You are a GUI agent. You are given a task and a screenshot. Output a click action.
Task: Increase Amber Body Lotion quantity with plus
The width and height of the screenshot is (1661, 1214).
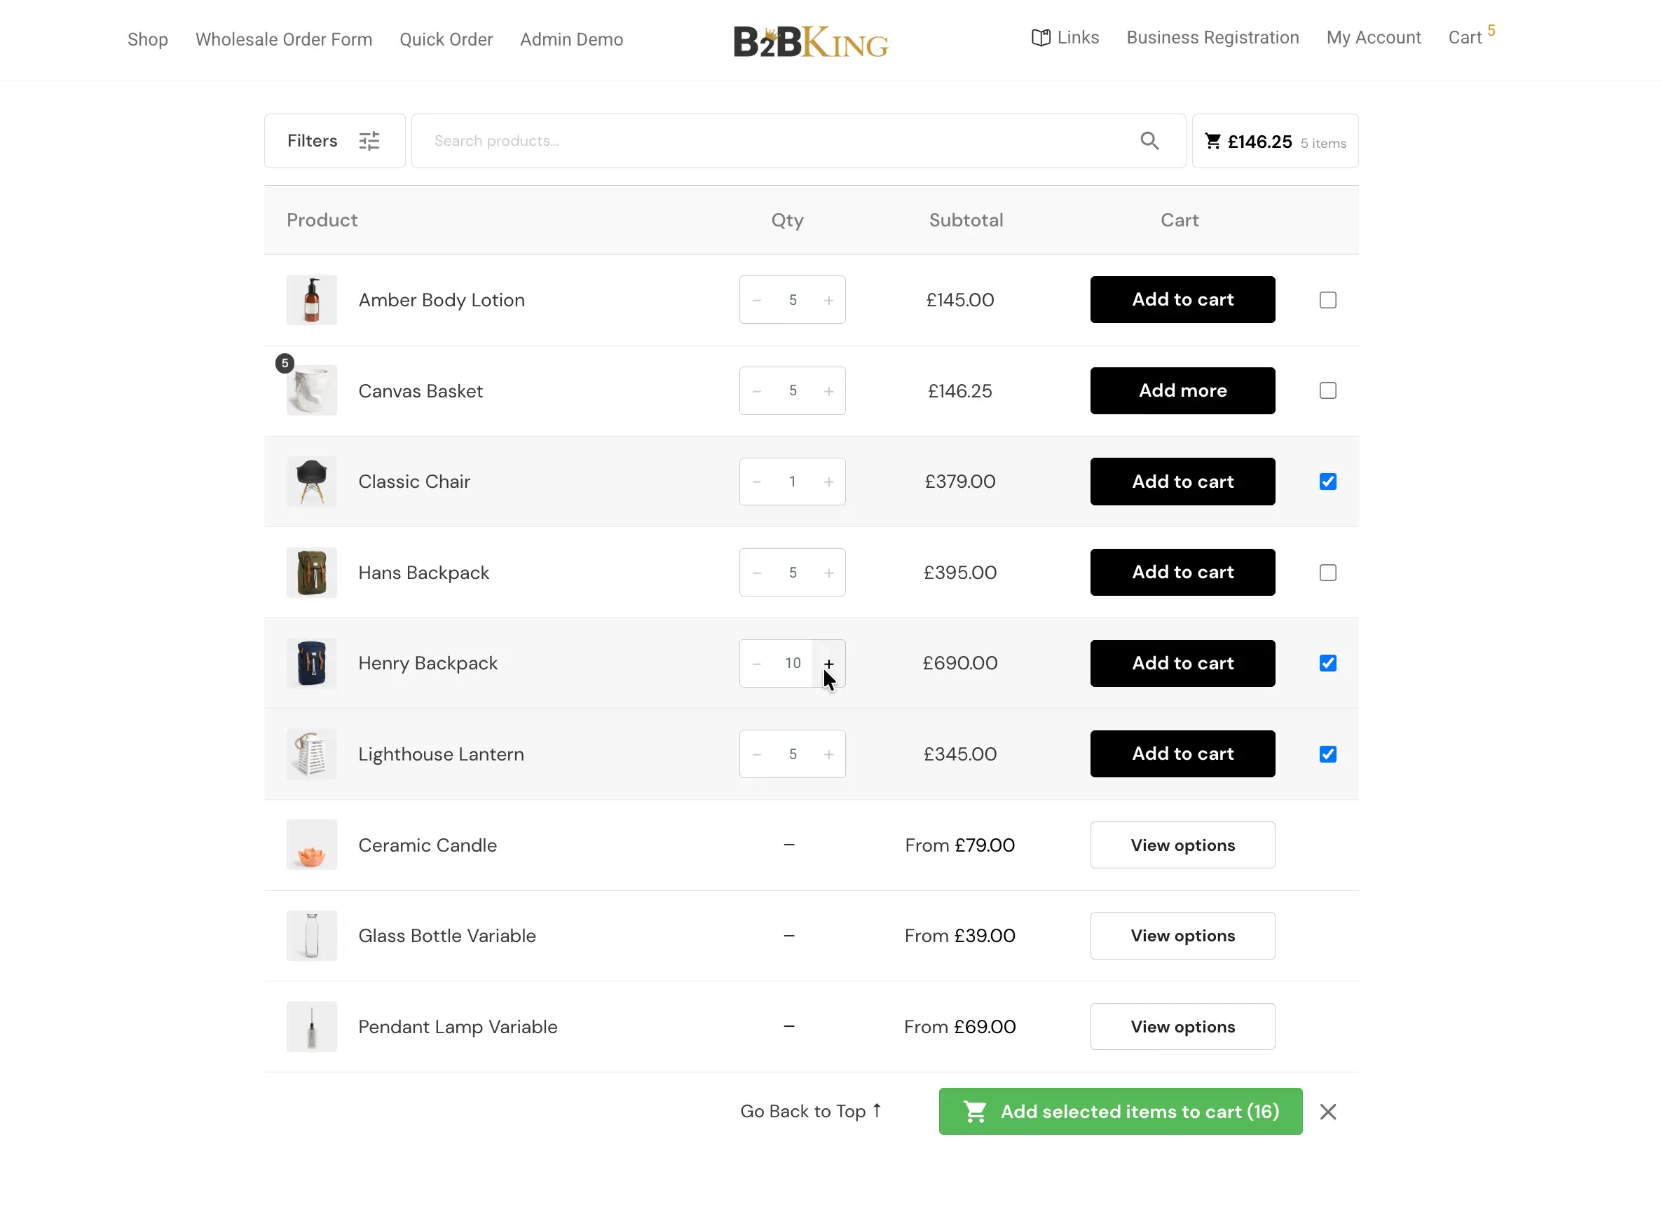[x=828, y=300]
